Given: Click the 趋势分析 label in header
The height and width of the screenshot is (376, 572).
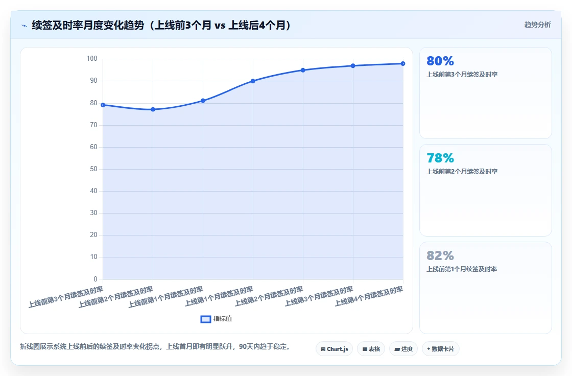Looking at the screenshot, I should (537, 25).
